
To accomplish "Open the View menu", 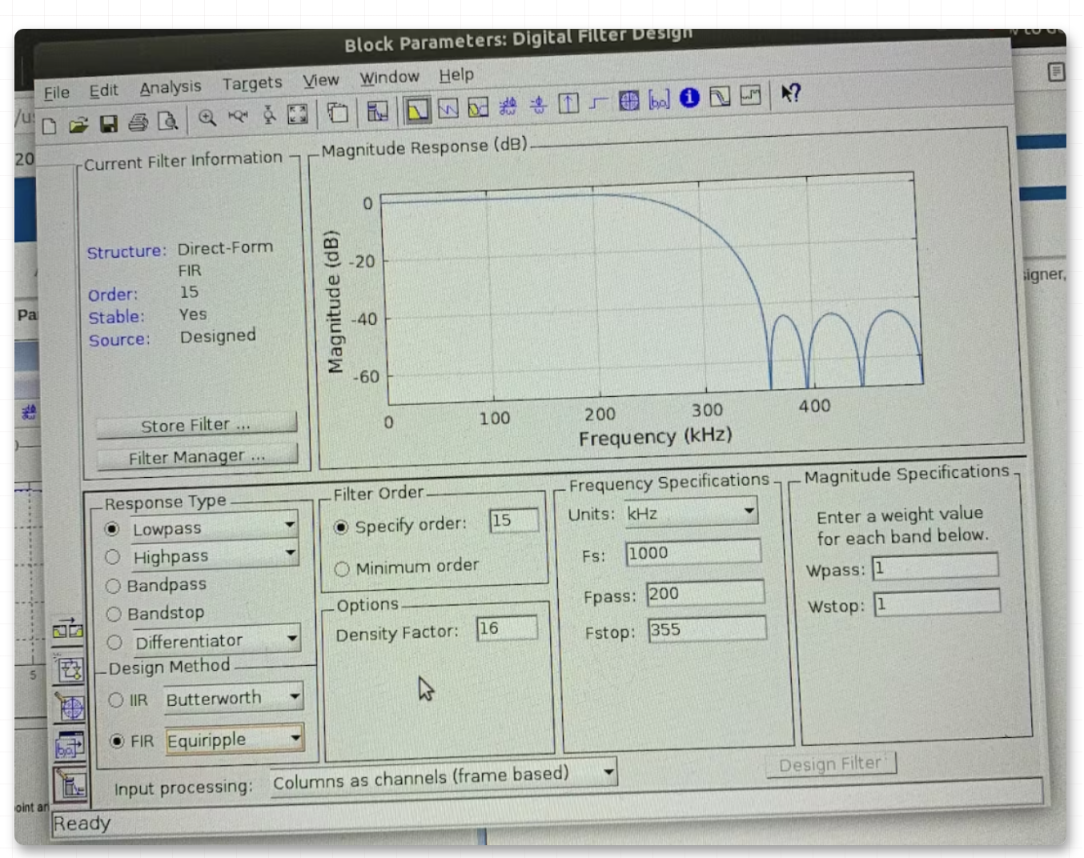I will point(320,80).
